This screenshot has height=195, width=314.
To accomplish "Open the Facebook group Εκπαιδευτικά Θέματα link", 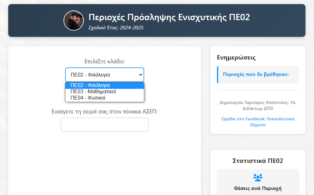I will [258, 122].
